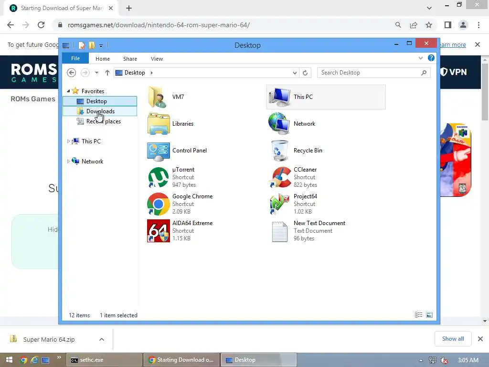This screenshot has height=367, width=489.
Task: Open address bar history dropdown
Action: click(295, 73)
